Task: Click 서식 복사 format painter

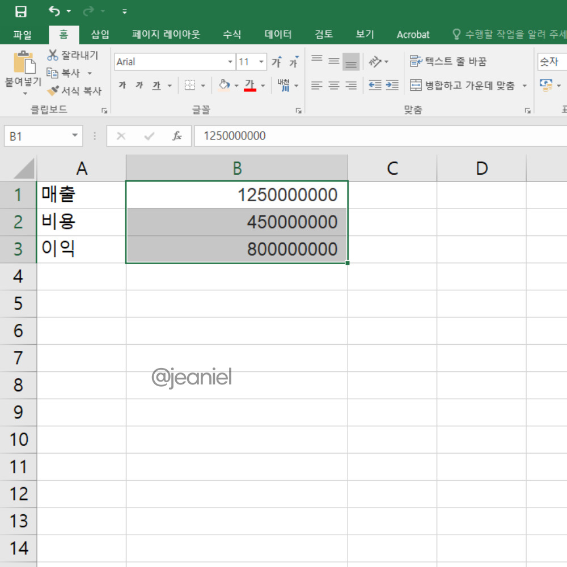Action: 74,91
